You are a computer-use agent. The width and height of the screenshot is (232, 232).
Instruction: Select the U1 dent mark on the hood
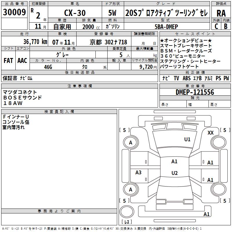(x=187, y=139)
